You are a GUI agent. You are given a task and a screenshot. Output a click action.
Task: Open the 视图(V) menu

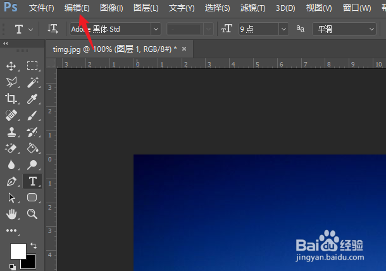click(x=319, y=8)
